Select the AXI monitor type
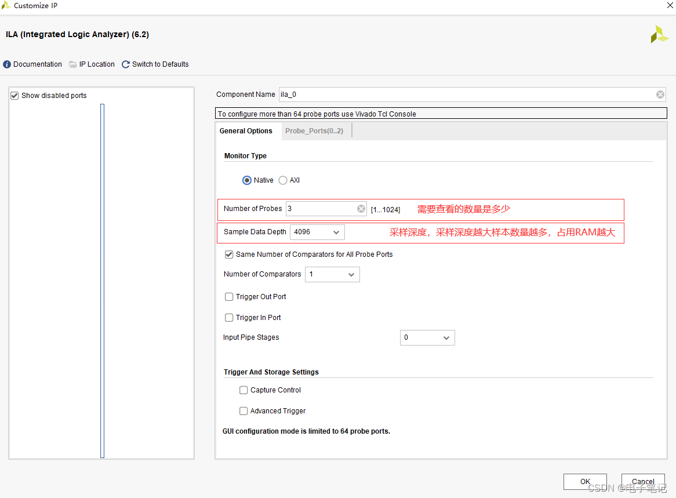 283,180
